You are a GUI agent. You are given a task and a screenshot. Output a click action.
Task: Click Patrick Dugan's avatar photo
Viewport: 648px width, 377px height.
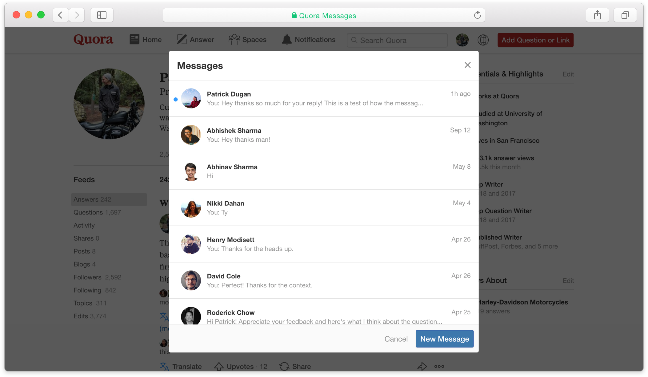click(191, 98)
